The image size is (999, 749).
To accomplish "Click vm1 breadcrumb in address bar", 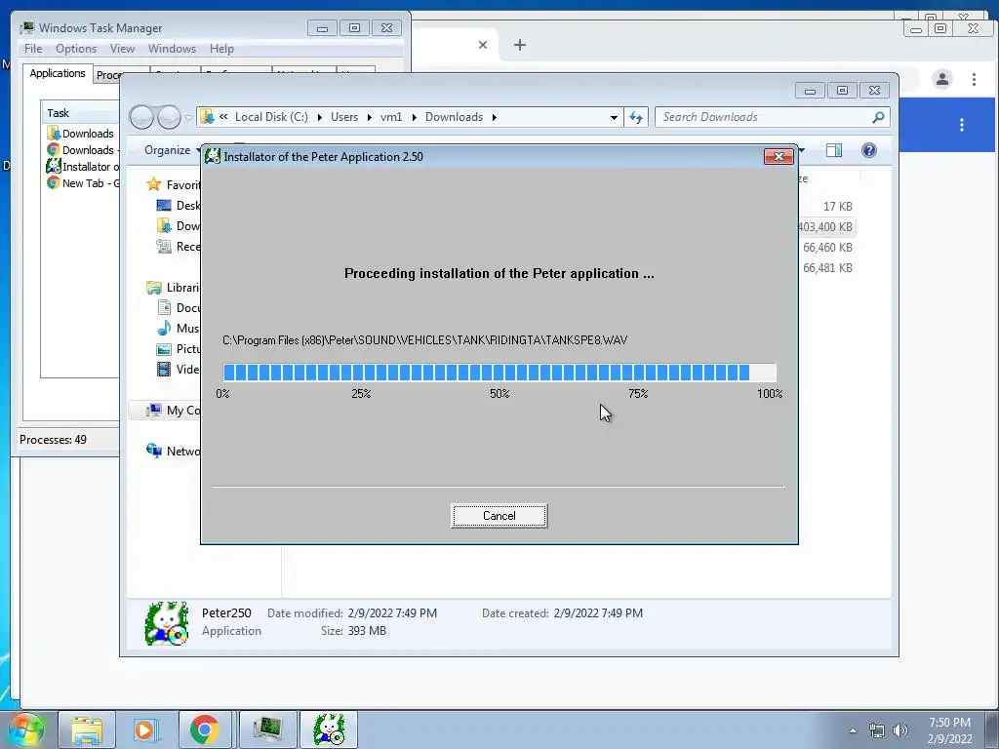I will 391,117.
